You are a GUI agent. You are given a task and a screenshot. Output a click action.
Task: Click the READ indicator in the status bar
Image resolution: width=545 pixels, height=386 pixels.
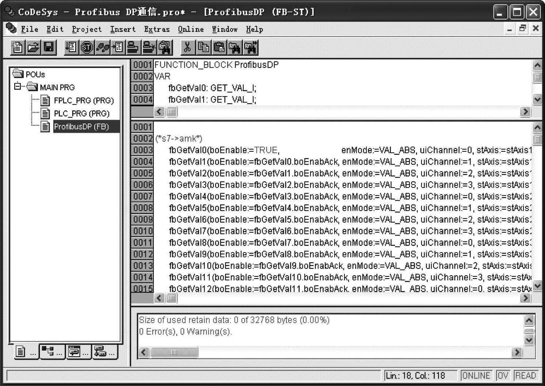525,376
